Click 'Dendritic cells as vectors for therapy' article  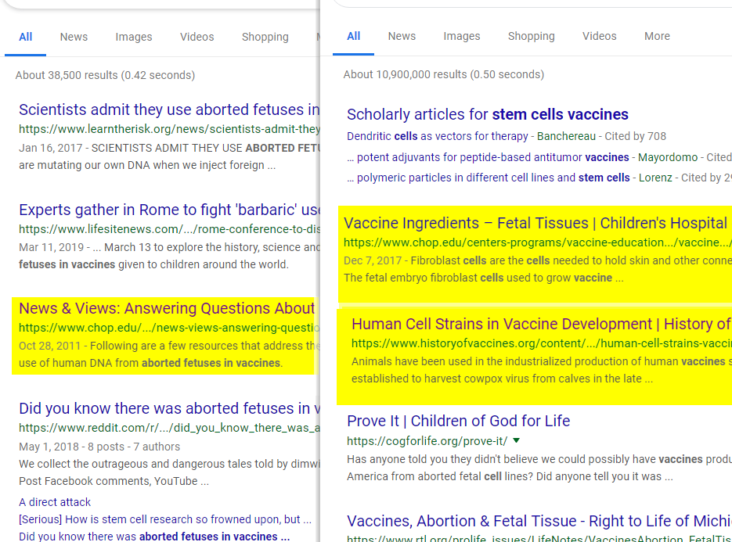pyautogui.click(x=438, y=136)
